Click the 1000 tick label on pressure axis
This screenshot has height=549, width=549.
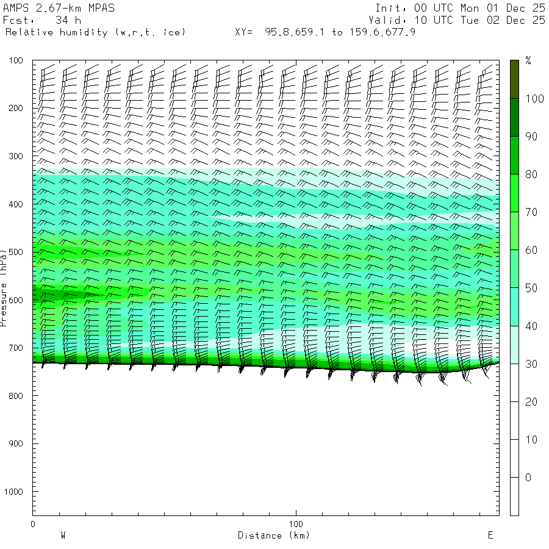[14, 492]
